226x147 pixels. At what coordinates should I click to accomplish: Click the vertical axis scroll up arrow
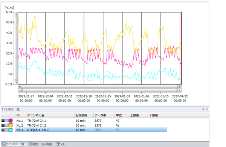[x=16, y=14]
